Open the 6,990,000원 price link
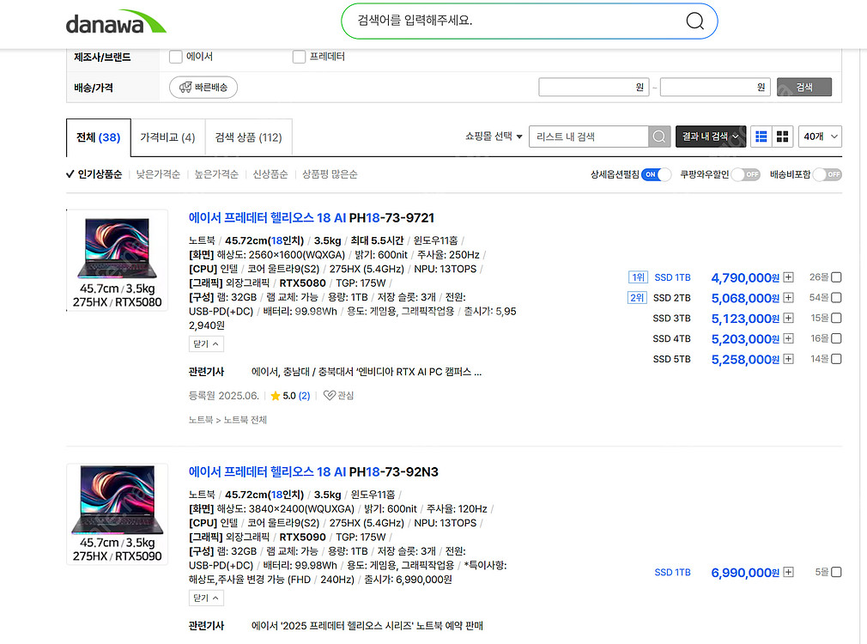This screenshot has width=867, height=644. coord(745,573)
